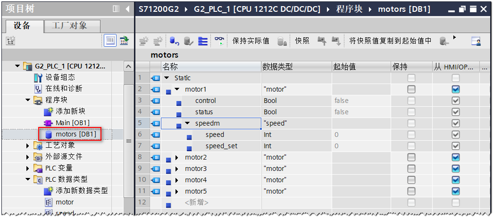Click the 起始值 column header

361,67
